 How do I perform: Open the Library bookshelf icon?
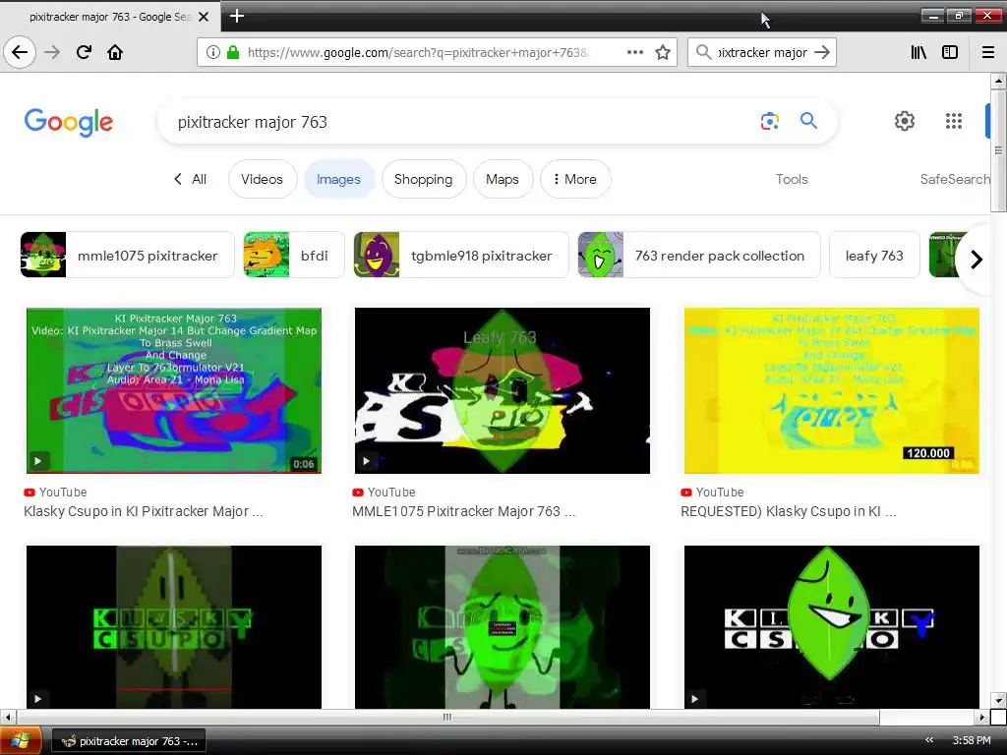(918, 52)
